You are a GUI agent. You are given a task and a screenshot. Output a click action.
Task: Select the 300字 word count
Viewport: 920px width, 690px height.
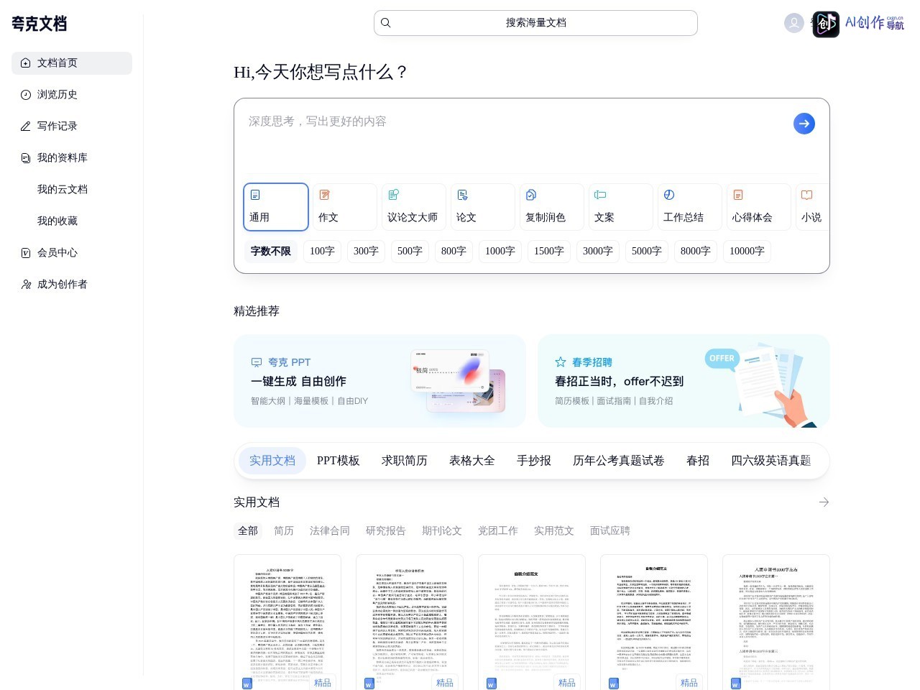[x=366, y=251]
